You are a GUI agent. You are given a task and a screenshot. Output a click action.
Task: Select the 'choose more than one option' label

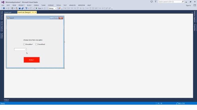coord(33,40)
